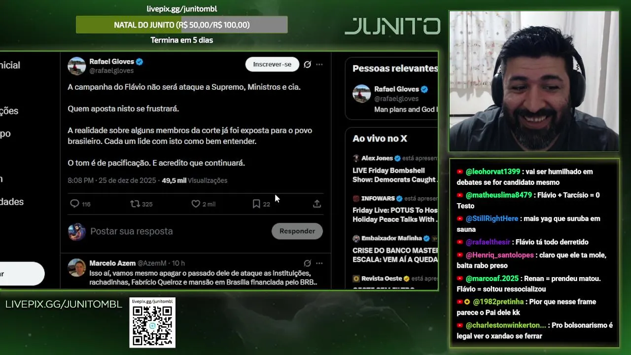Open Rafael Gloves avatar in Pessoas relevantes
The height and width of the screenshot is (355, 631).
pyautogui.click(x=361, y=94)
